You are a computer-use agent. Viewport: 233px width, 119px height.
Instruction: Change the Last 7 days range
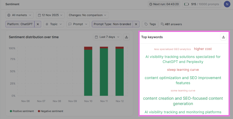tap(107, 37)
